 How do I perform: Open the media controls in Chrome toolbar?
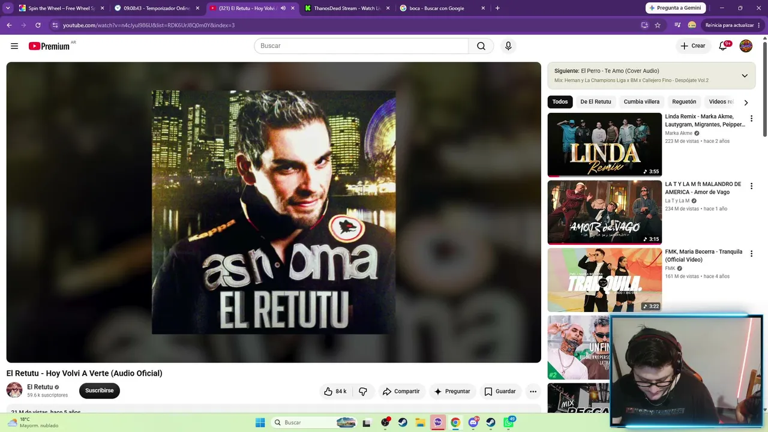tap(677, 25)
